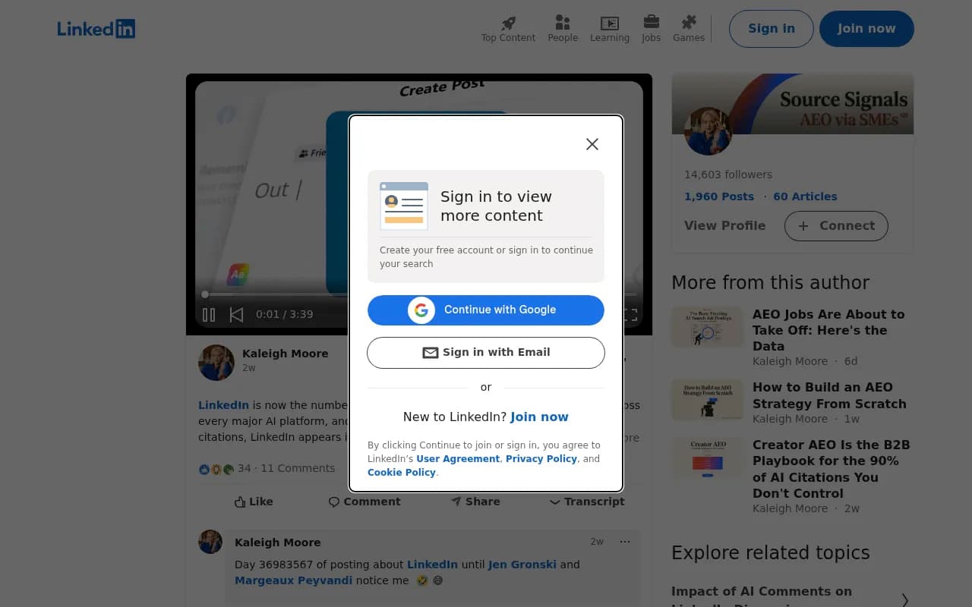Viewport: 972px width, 607px height.
Task: Open the People navigation item
Action: 563,29
